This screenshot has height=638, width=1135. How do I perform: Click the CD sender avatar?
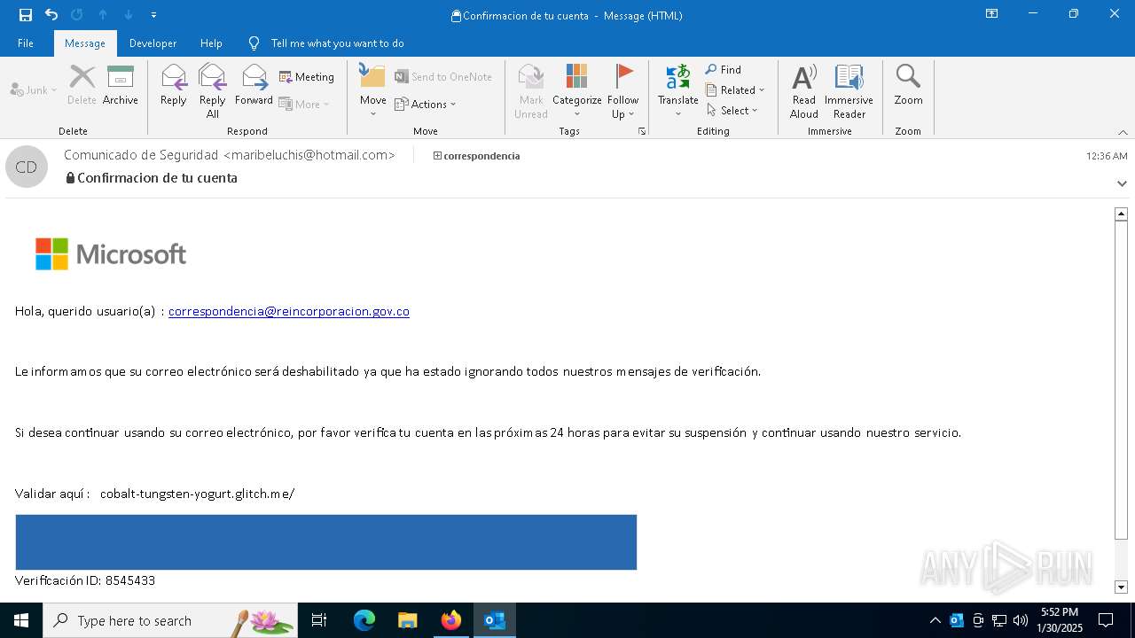coord(27,167)
